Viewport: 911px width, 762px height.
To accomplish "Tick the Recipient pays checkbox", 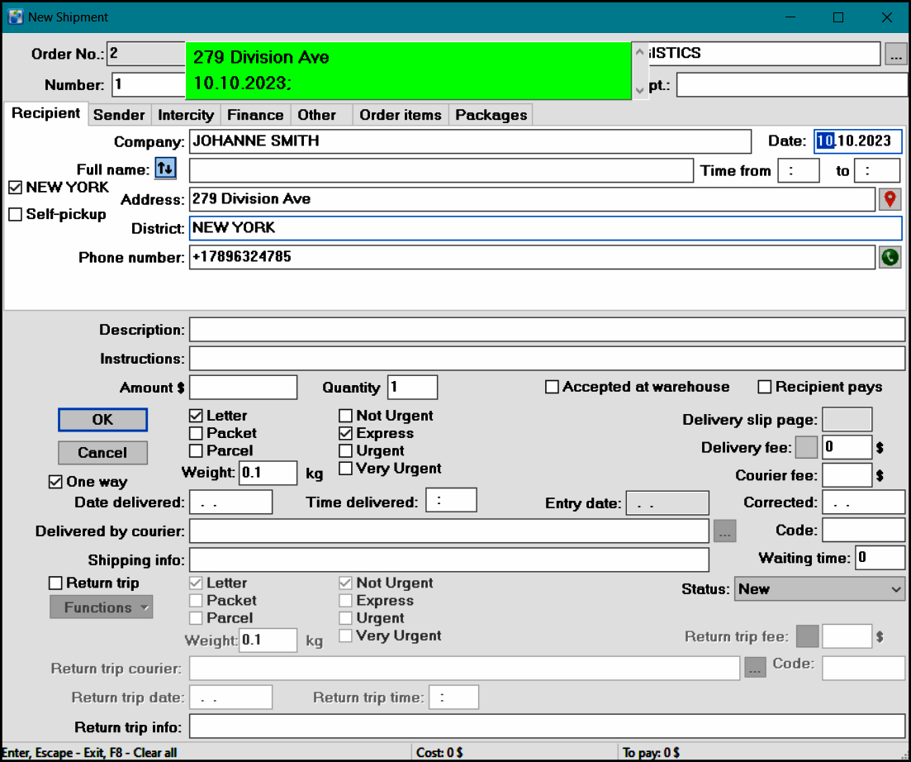I will [765, 387].
